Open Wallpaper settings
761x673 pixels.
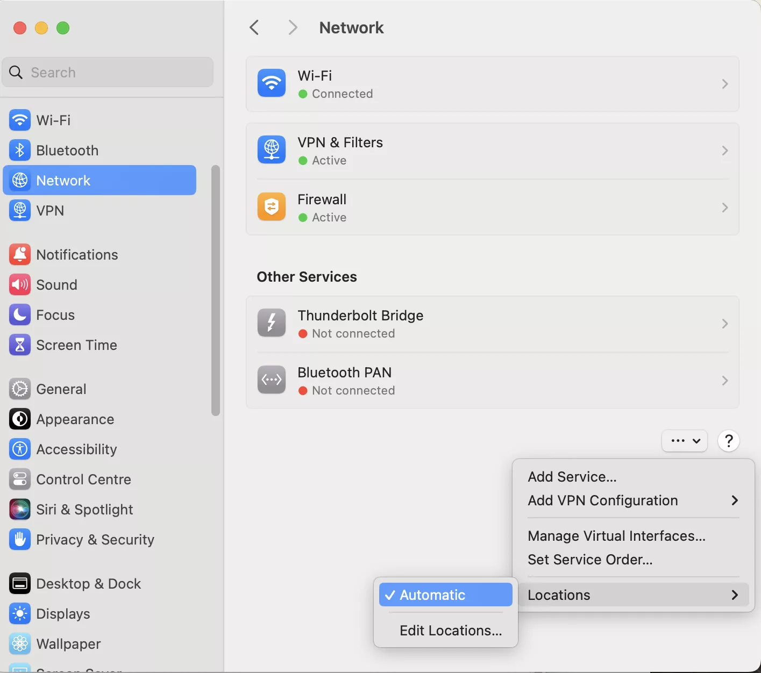tap(99, 643)
